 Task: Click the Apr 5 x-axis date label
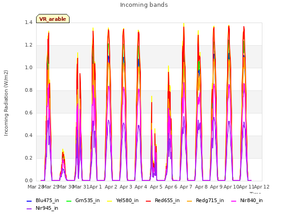tap(156, 187)
